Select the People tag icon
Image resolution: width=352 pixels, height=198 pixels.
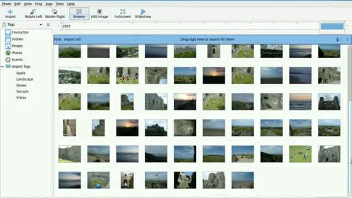[8, 46]
